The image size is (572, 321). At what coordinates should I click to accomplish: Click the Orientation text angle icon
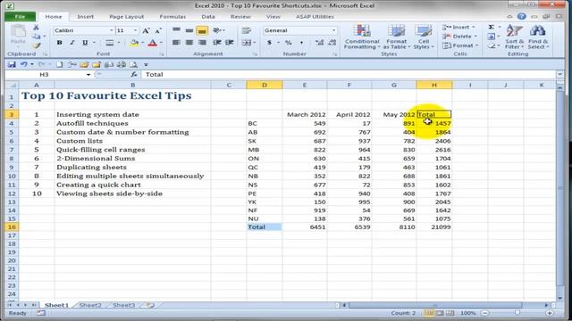(216, 30)
